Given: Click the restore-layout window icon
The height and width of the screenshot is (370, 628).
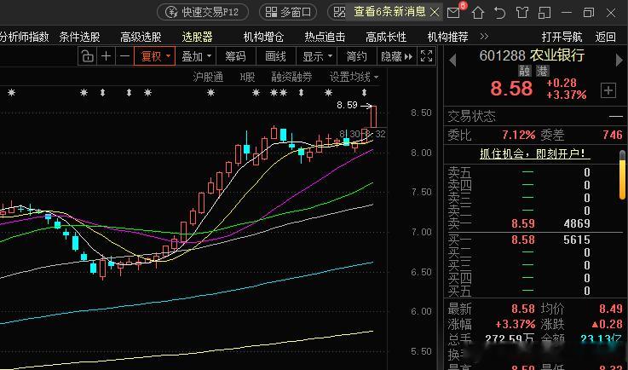Looking at the screenshot, I should coord(544,13).
